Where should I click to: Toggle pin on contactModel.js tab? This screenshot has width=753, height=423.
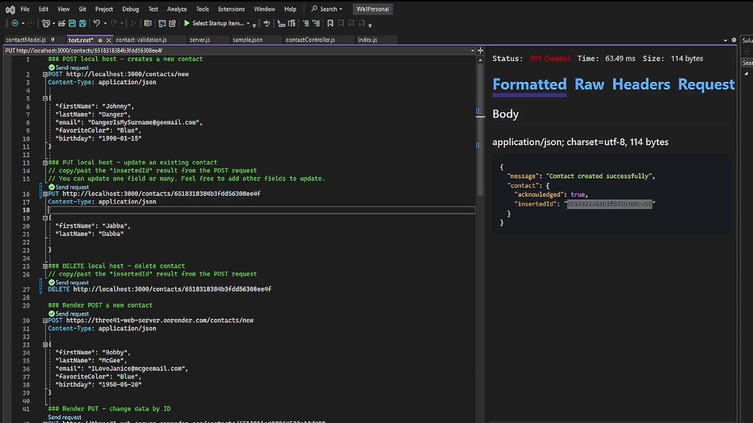tap(52, 40)
